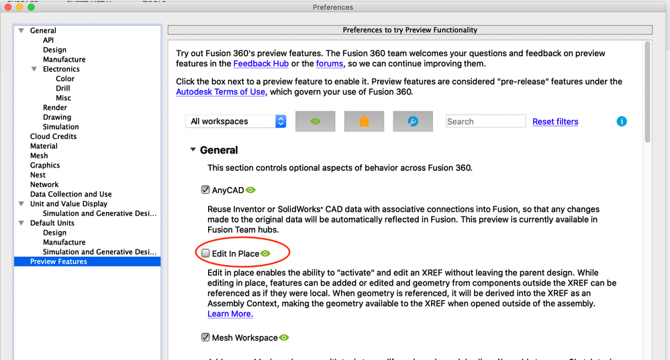The image size is (670, 360).
Task: Collapse the General section heading triangle
Action: pyautogui.click(x=193, y=149)
